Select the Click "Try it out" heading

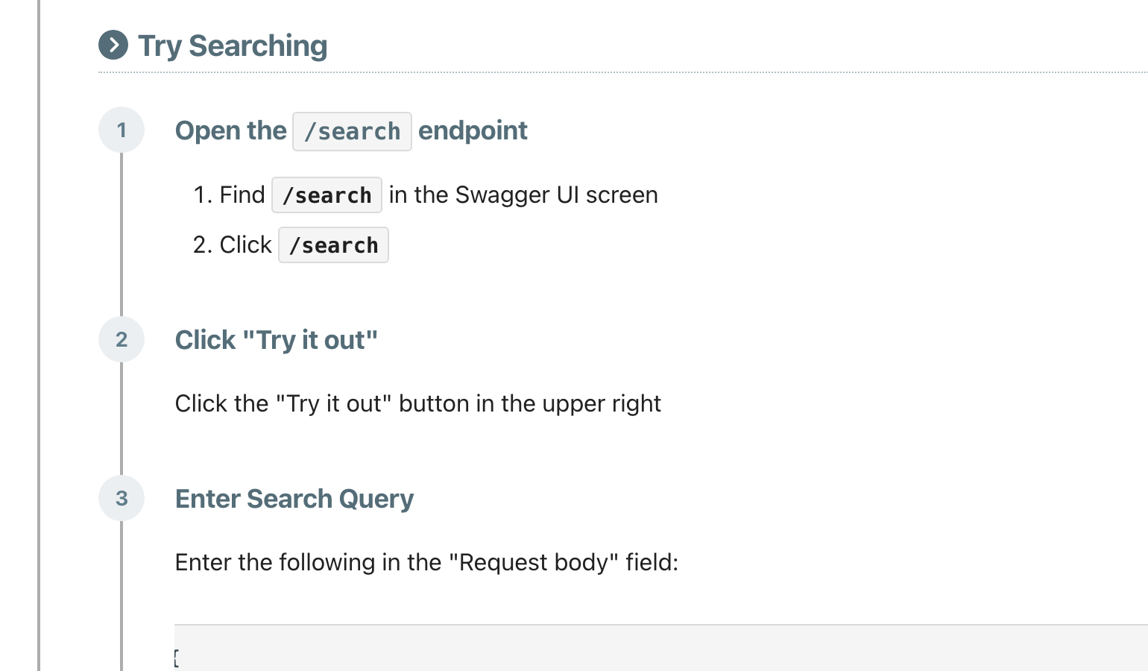(x=277, y=340)
